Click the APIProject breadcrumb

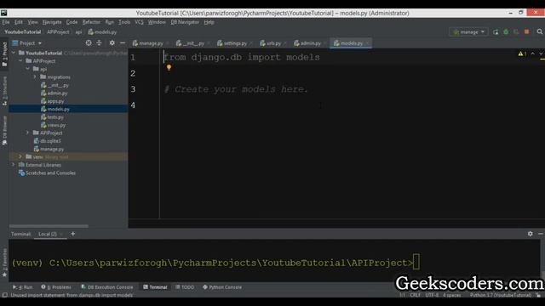pos(58,32)
